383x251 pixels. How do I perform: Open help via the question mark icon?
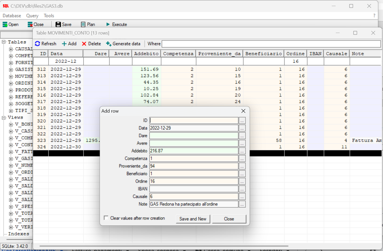click(x=374, y=15)
